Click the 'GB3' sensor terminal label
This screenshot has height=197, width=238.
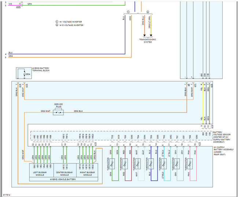coord(131,137)
